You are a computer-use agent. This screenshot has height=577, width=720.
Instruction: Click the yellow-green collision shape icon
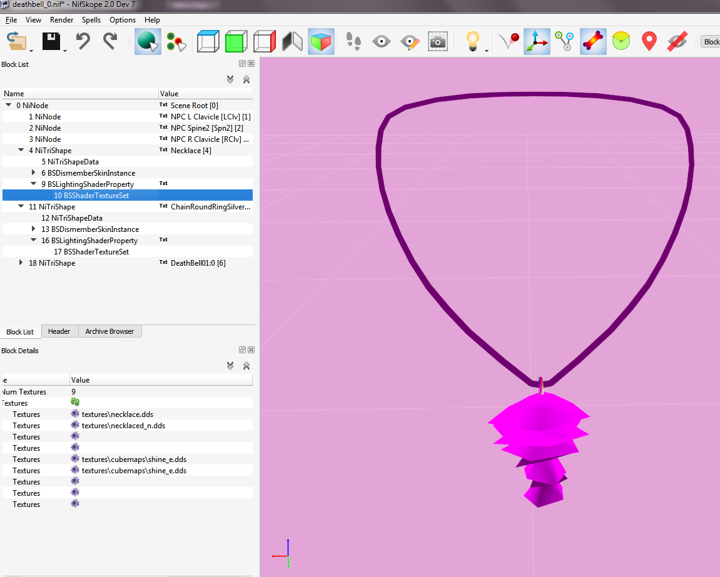(x=621, y=41)
